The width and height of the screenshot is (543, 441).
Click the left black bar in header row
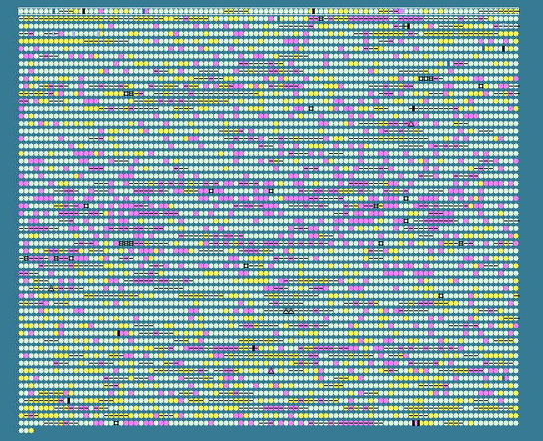pos(83,11)
